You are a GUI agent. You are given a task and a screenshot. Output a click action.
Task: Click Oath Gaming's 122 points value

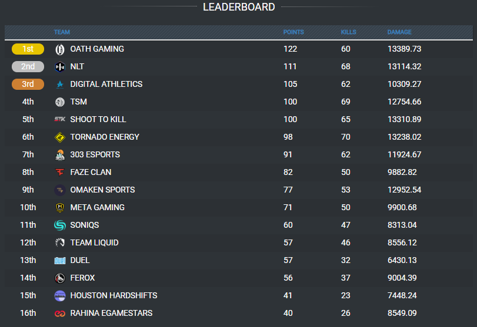pyautogui.click(x=290, y=49)
